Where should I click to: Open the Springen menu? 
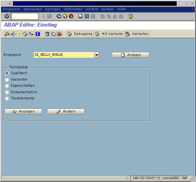point(52,9)
